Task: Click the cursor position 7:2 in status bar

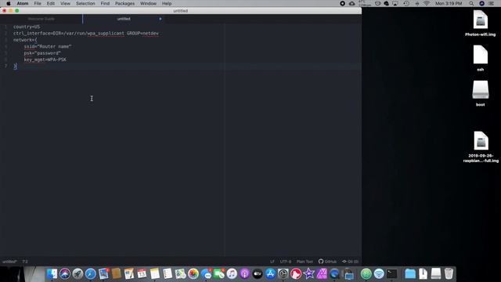Action: 25,262
